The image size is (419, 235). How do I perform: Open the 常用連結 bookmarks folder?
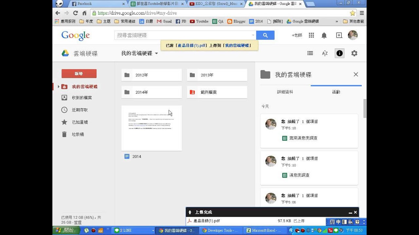point(125,22)
